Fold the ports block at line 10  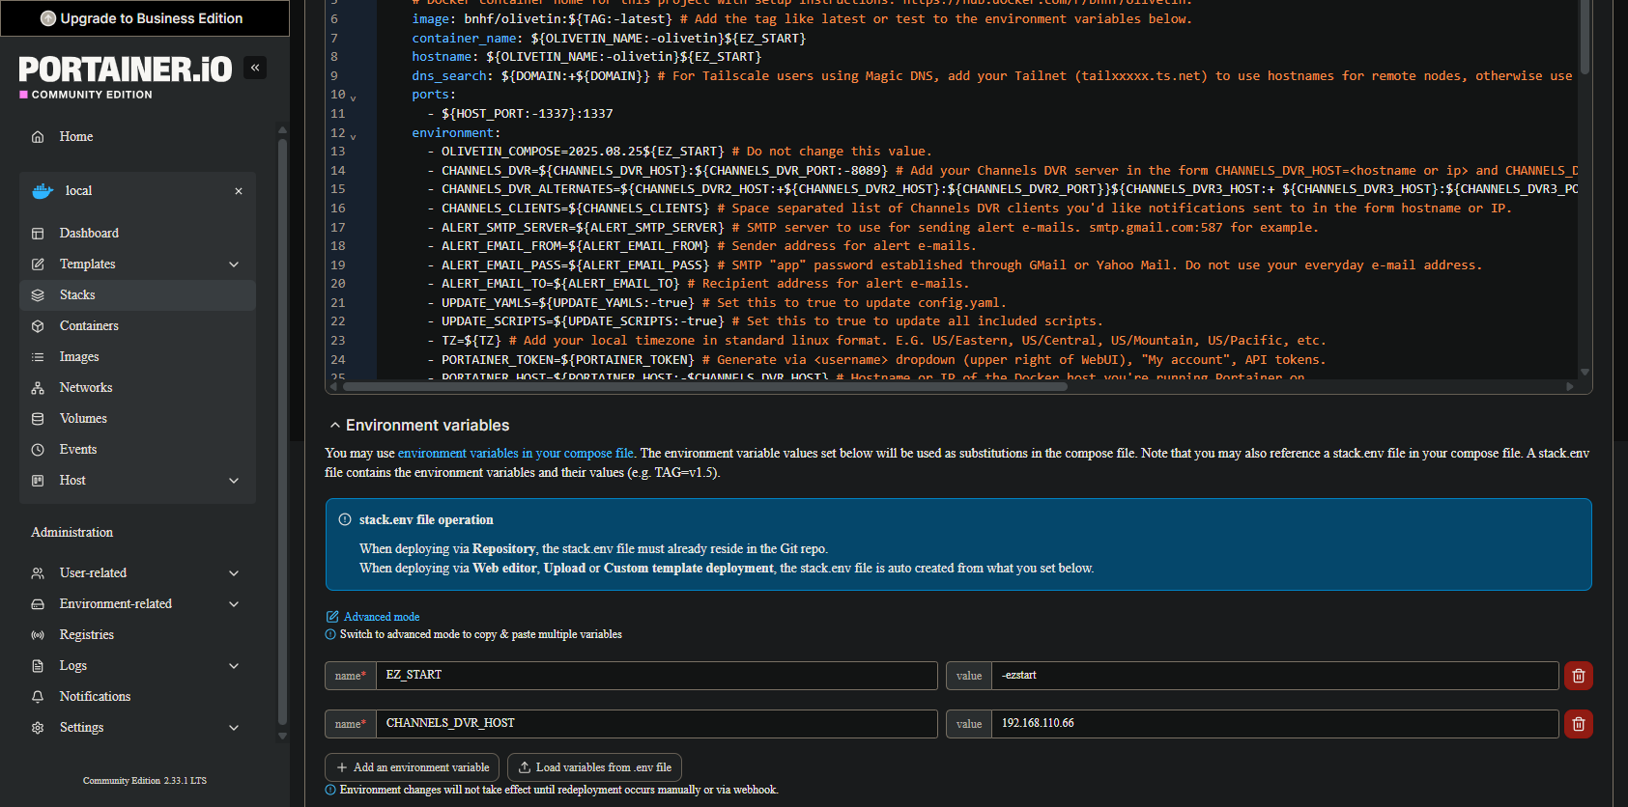pyautogui.click(x=353, y=97)
